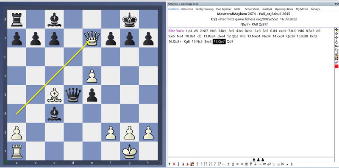Click the round dot at board bottom-right corner

coord(160,162)
